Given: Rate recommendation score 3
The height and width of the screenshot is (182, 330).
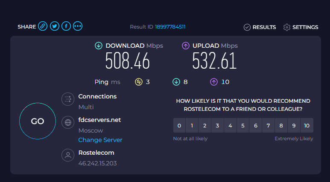Looking at the screenshot, I should click(x=217, y=125).
